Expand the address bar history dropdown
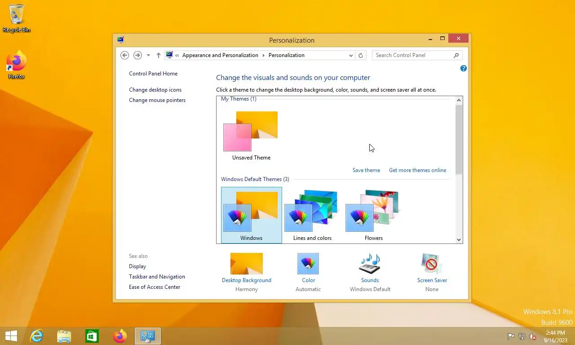 (x=351, y=55)
